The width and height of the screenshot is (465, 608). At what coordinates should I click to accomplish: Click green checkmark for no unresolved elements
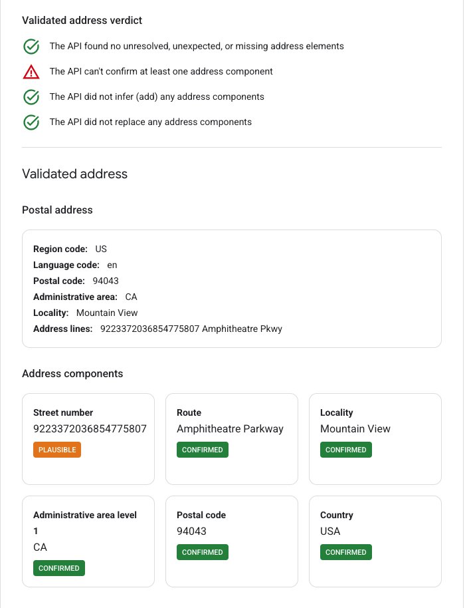coord(31,47)
